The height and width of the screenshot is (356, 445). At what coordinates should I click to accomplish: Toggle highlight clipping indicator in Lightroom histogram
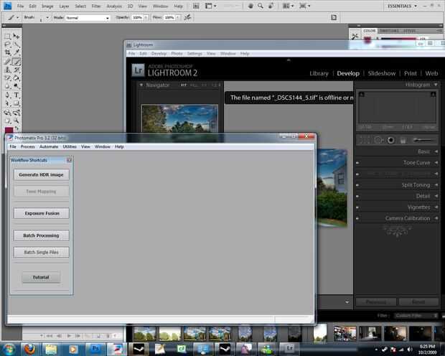click(433, 94)
